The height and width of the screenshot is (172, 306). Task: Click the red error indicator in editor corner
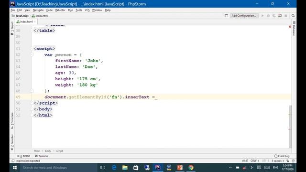click(x=290, y=27)
